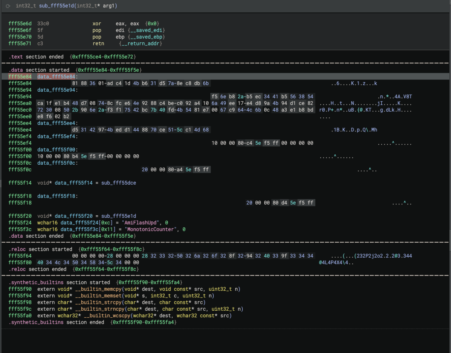Click the refresh icon beside the function signature
The image size is (451, 353).
(x=8, y=6)
